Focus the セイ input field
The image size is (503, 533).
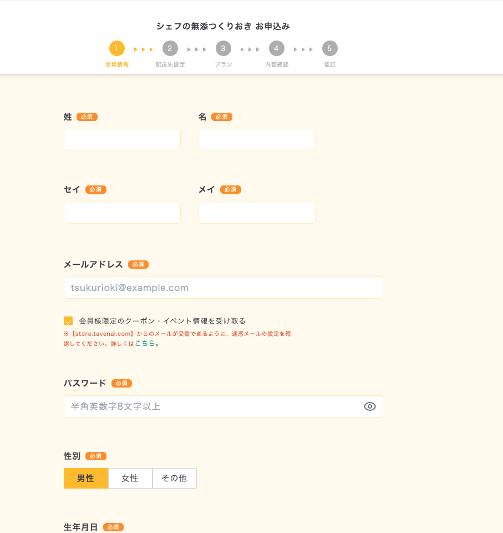[122, 213]
